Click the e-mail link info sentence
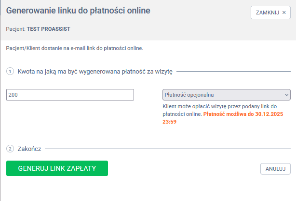Viewport: 296px width, 201px height. click(x=75, y=48)
